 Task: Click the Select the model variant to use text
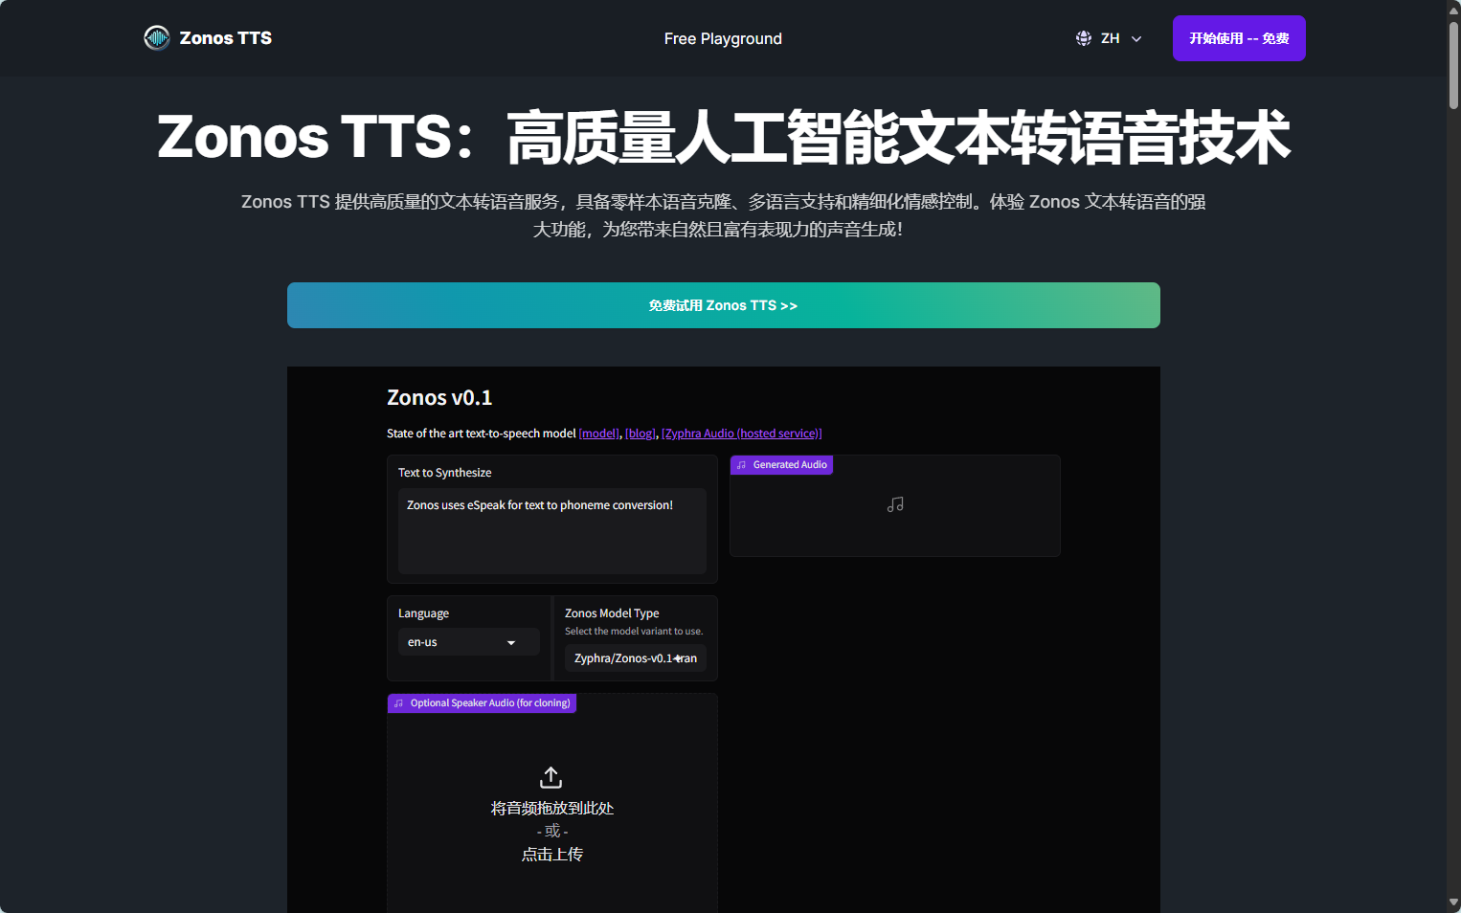[634, 632]
